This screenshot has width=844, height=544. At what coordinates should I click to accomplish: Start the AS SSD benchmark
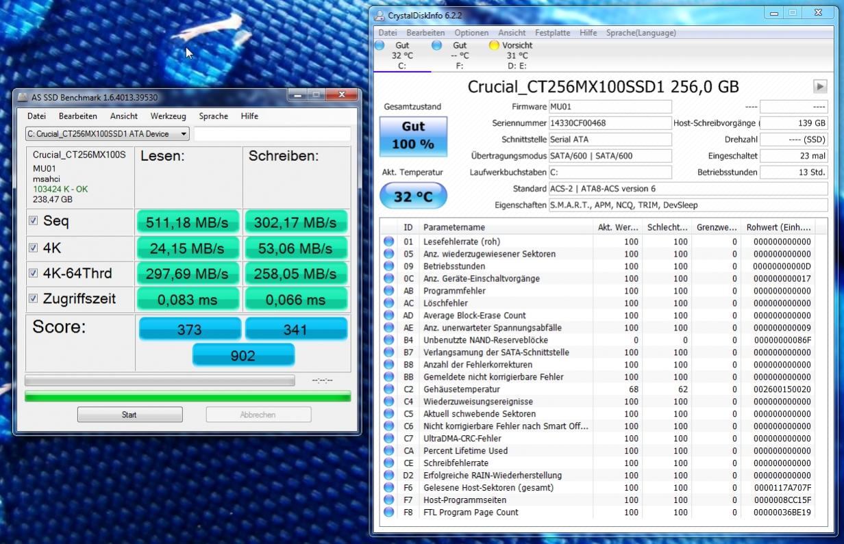tap(129, 415)
